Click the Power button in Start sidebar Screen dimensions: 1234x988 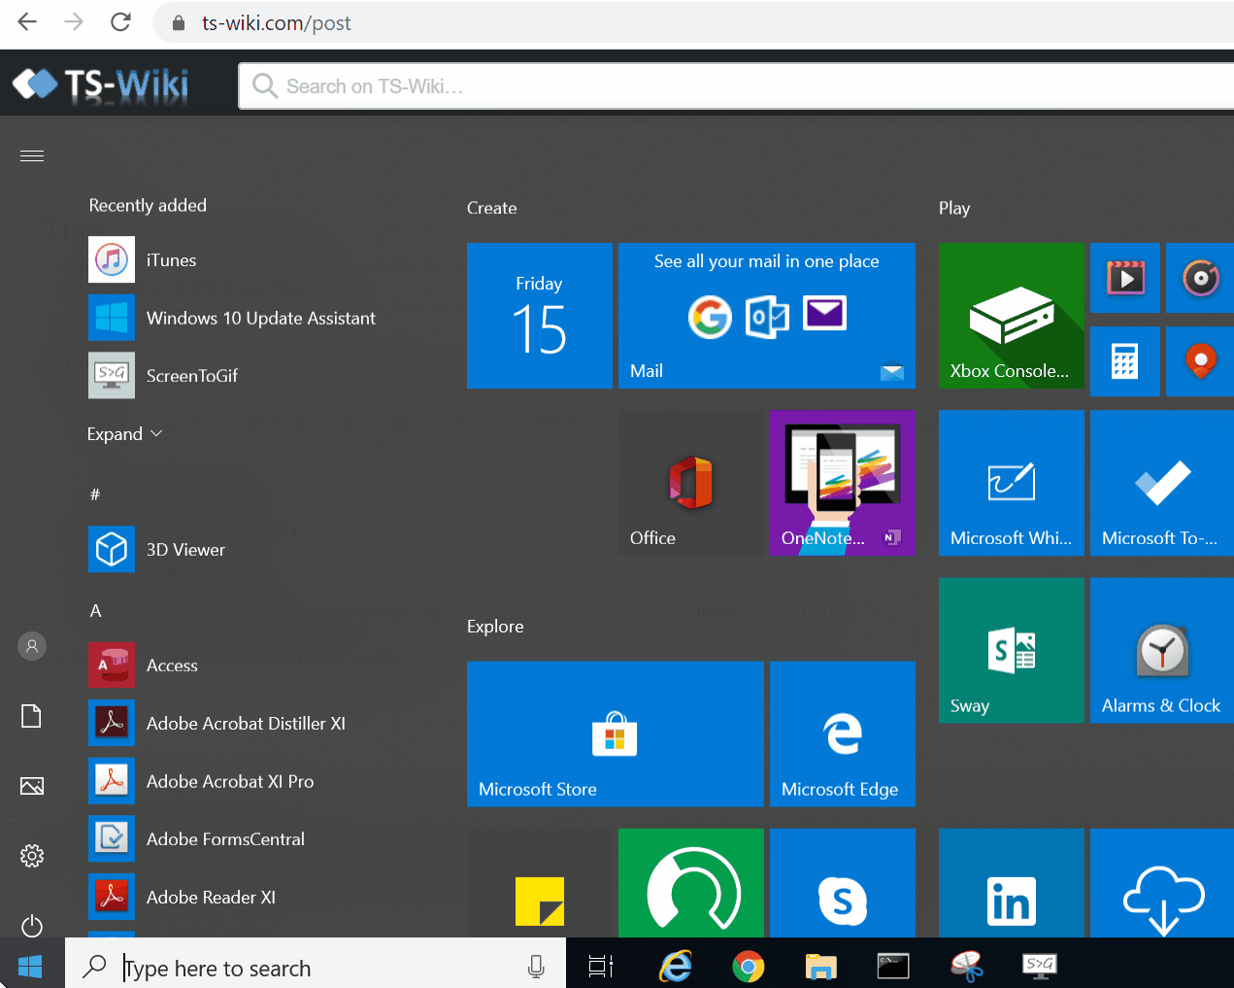coord(32,926)
